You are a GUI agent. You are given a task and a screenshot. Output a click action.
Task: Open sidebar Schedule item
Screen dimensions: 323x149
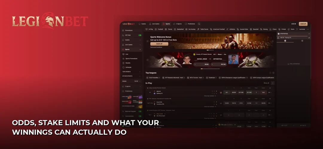click(132, 67)
